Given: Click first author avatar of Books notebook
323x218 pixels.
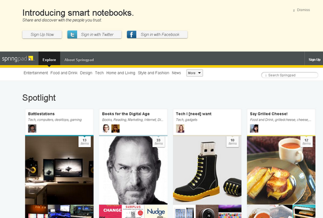Looking at the screenshot, I should [x=106, y=128].
